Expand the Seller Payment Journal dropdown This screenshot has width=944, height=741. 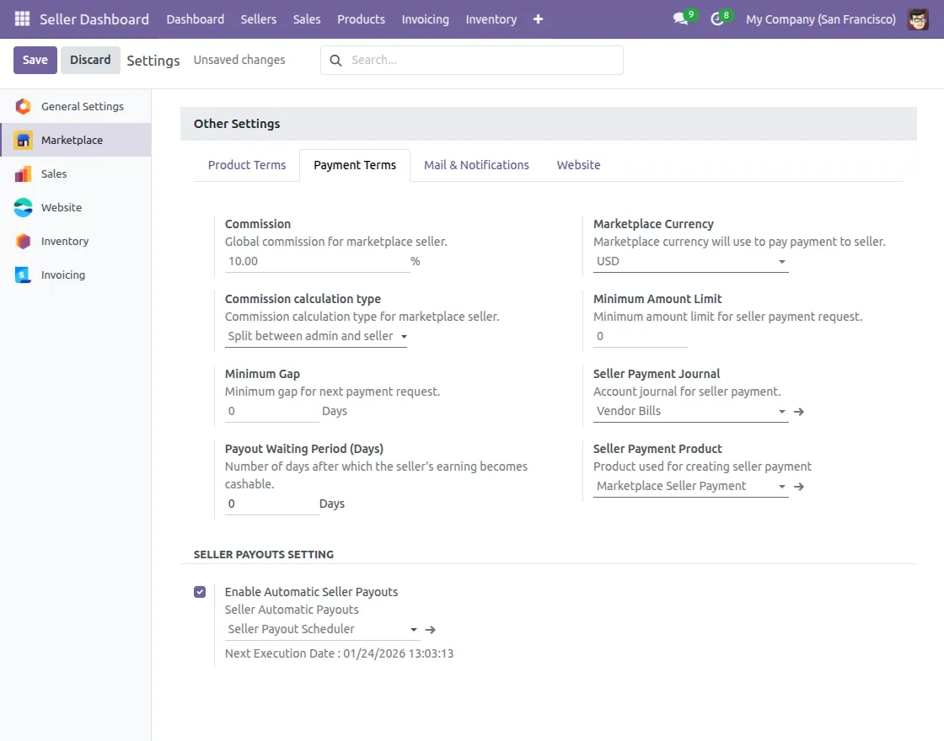pos(690,412)
